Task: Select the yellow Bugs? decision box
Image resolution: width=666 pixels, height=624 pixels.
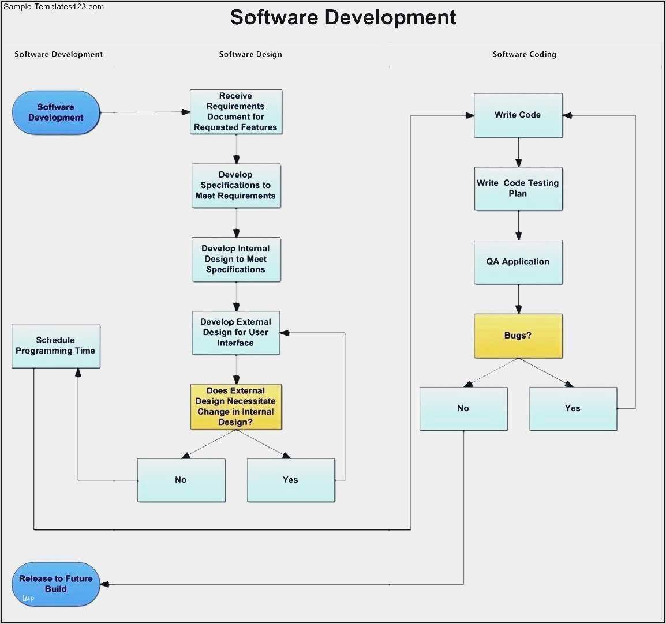Action: [x=518, y=336]
